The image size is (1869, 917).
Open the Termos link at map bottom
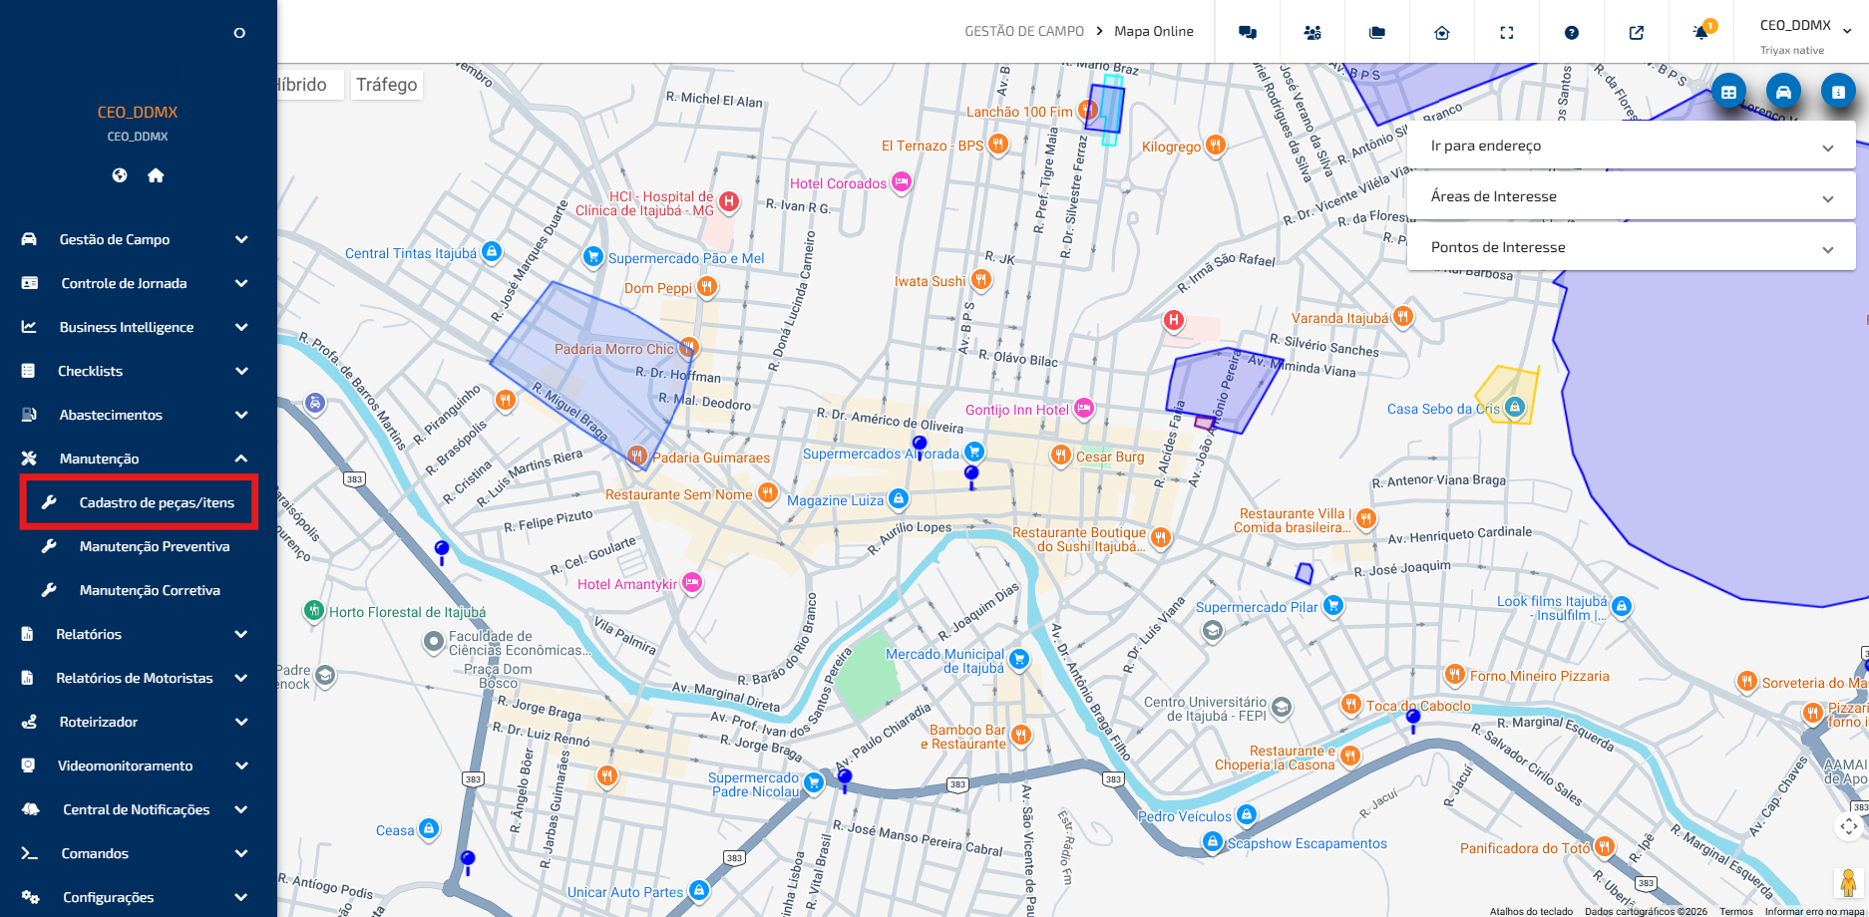[1735, 911]
